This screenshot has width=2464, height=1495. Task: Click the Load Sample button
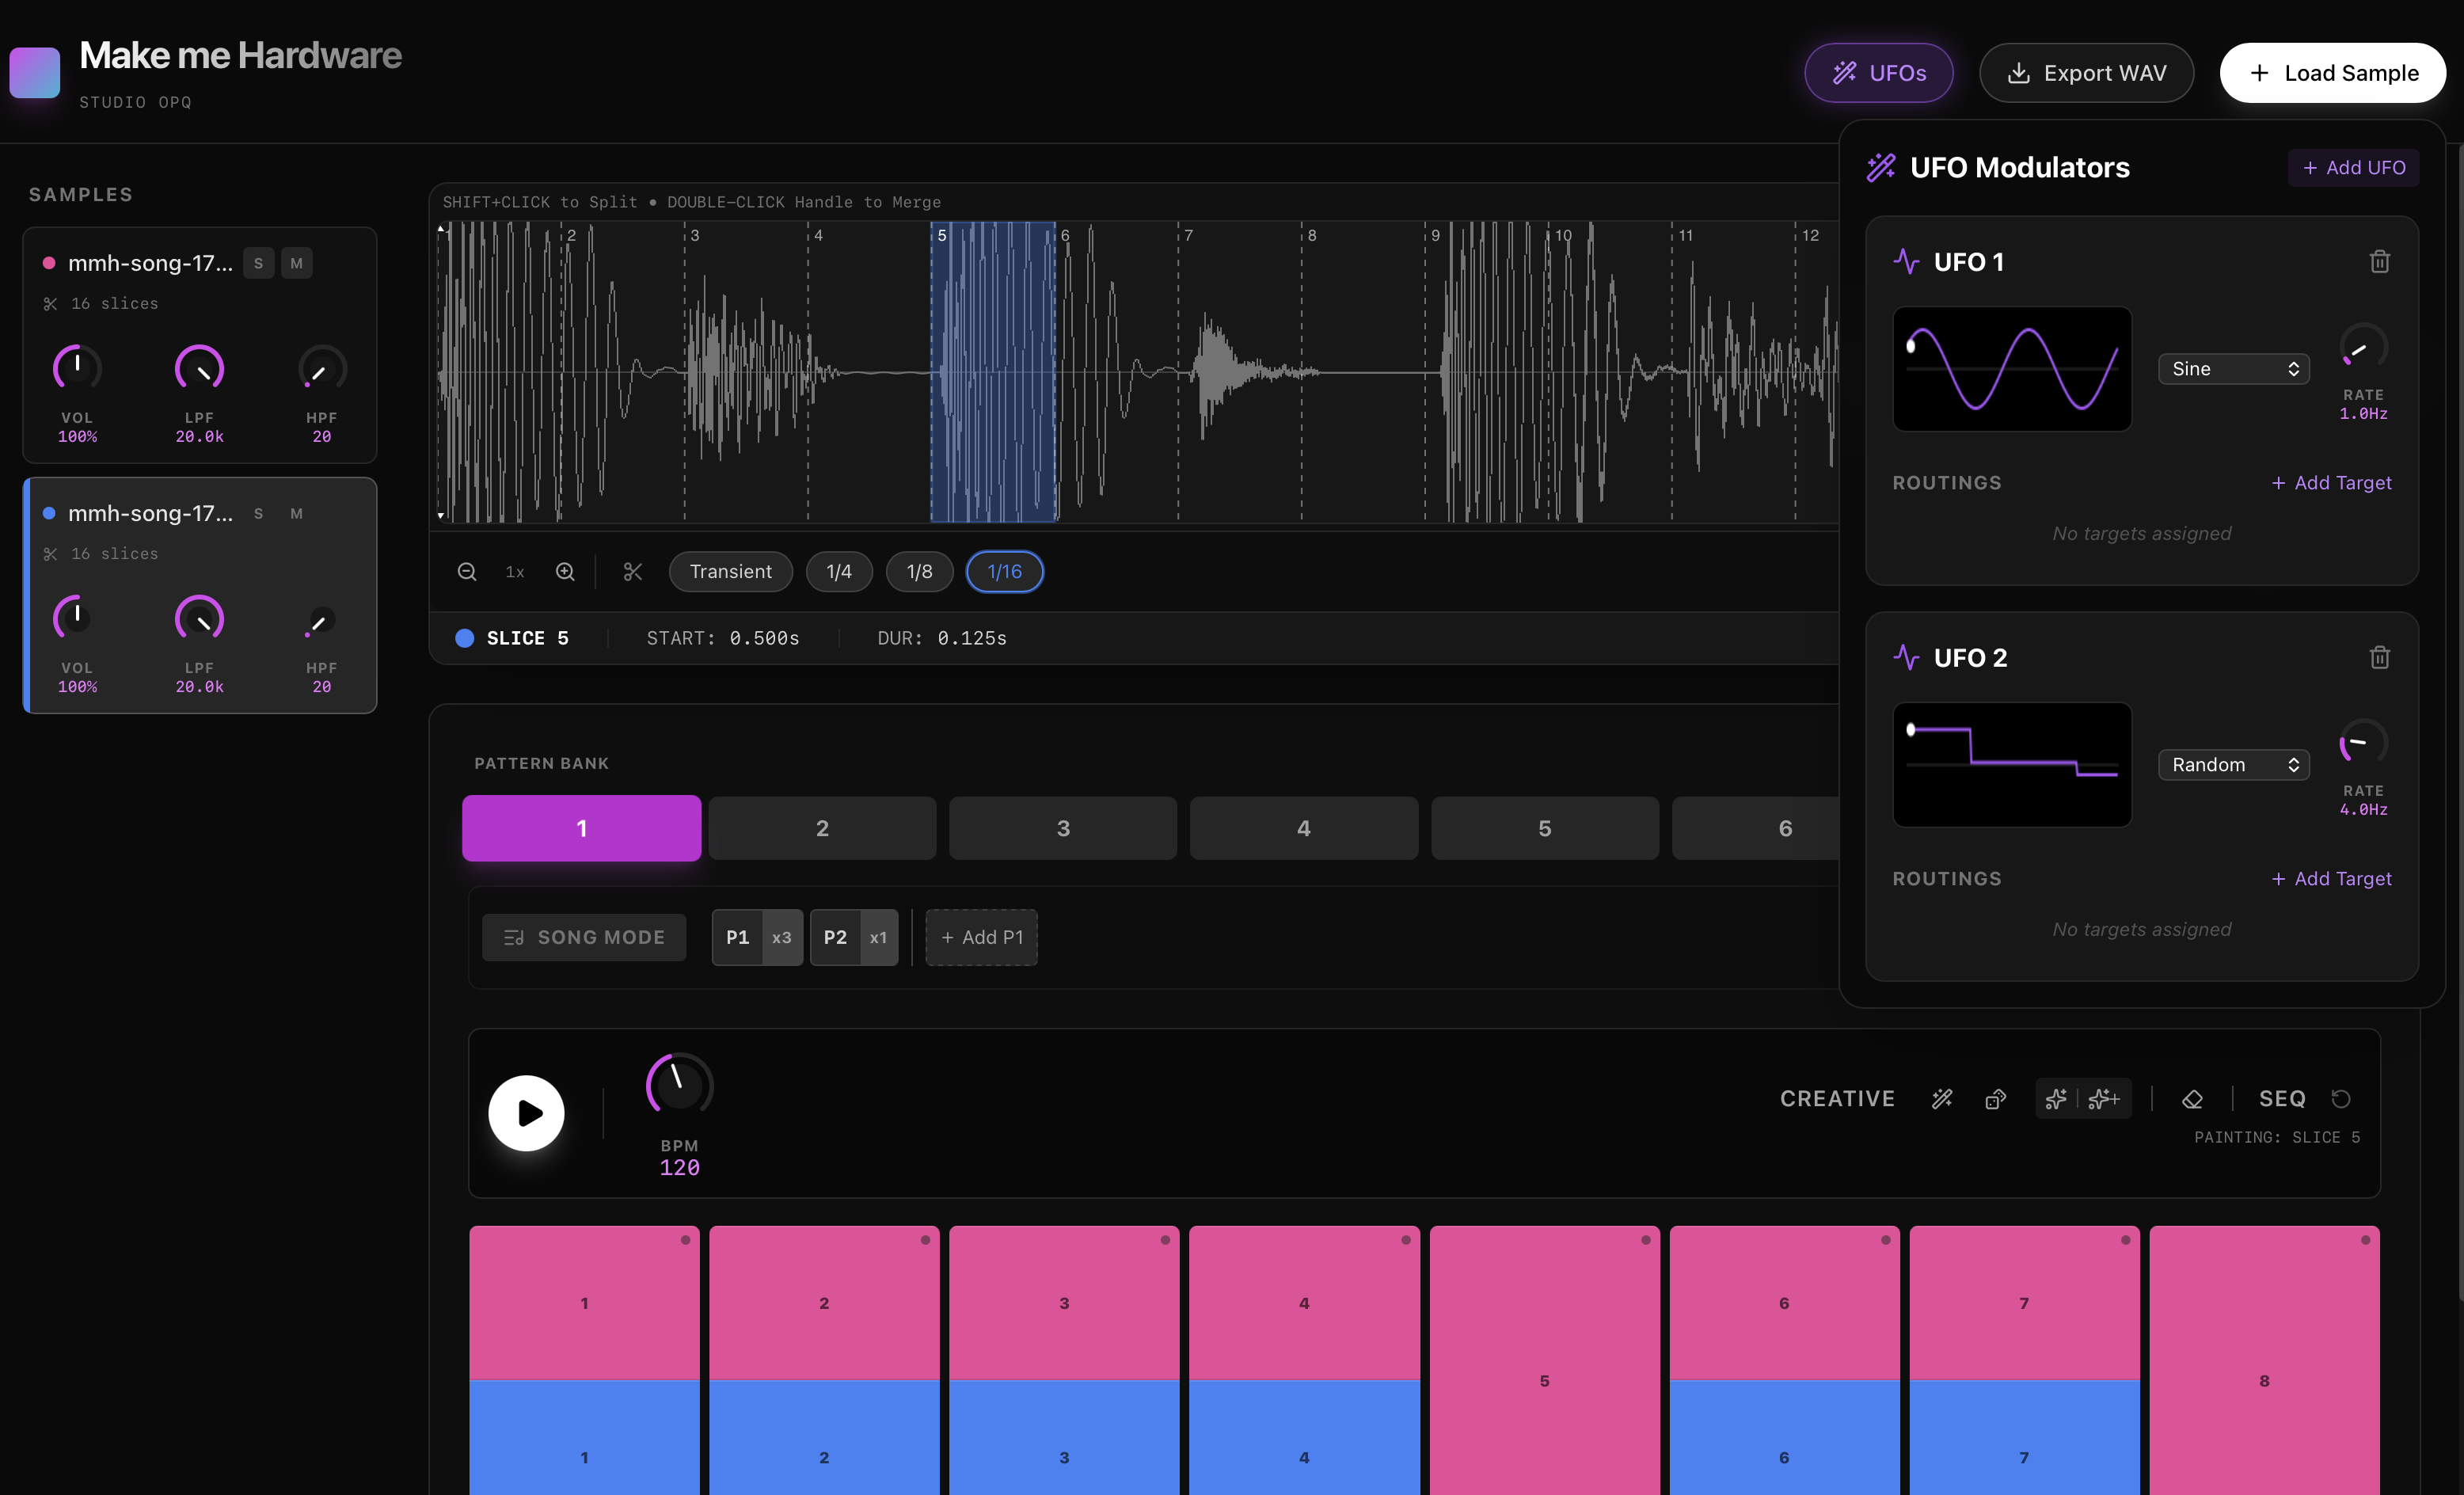(2333, 73)
